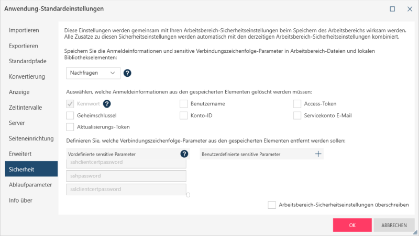Viewport: 419px width, 236px height.
Task: Click help icon for Vordefinierte sensitive Parameter
Action: tap(184, 154)
